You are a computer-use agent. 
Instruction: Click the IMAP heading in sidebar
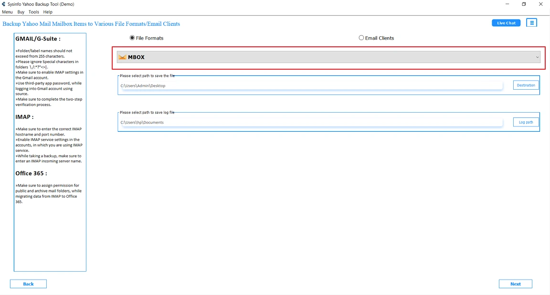coord(24,117)
